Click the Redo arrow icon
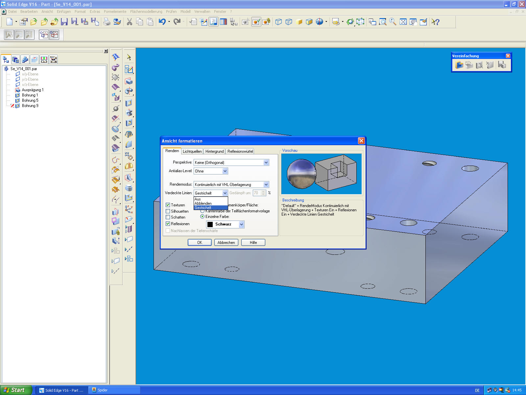Screen dimensions: 526x395 click(x=177, y=22)
